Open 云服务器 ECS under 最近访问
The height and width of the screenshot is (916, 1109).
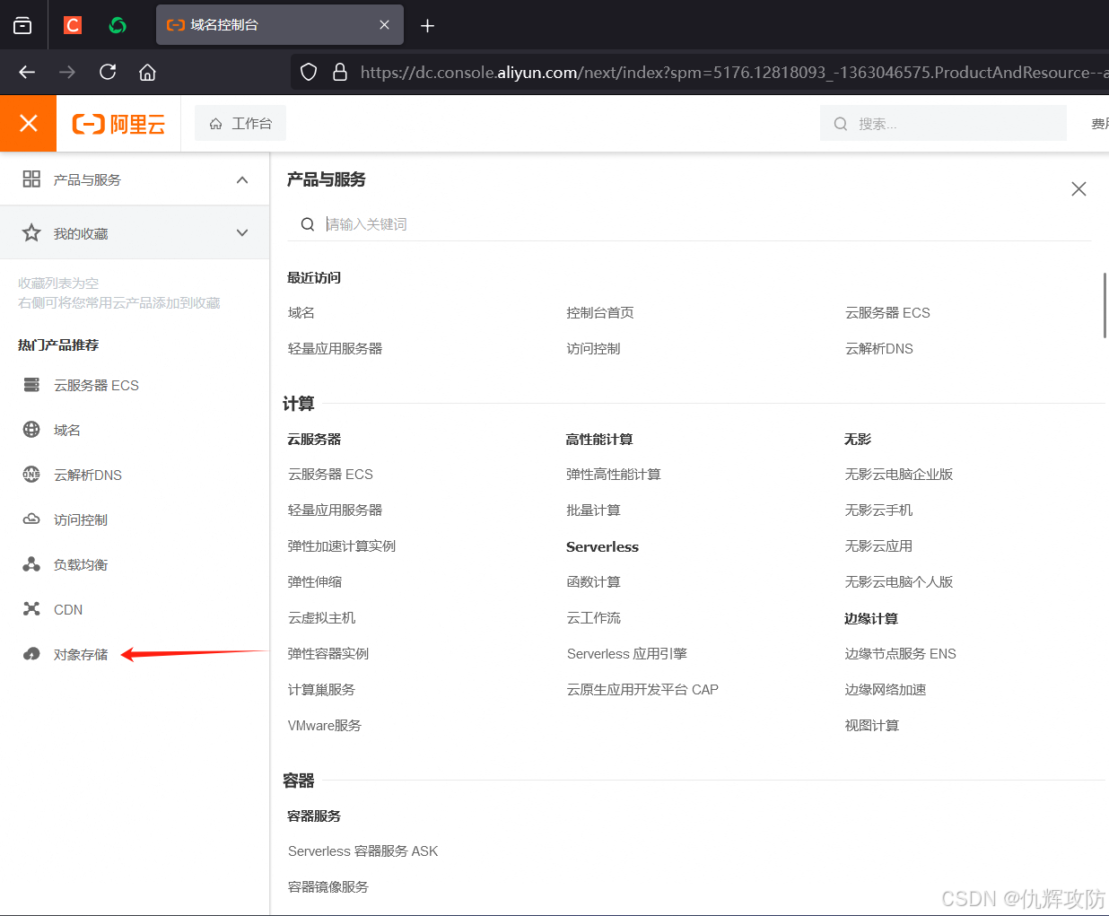pyautogui.click(x=887, y=312)
